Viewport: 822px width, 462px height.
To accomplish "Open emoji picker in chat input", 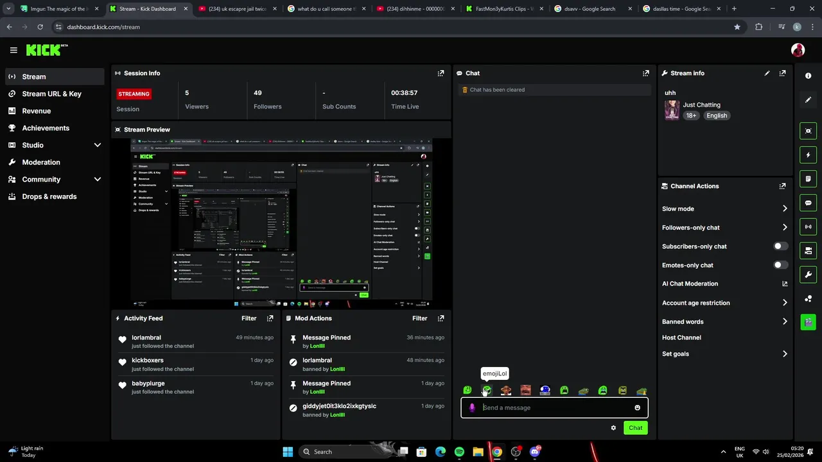I will (637, 407).
